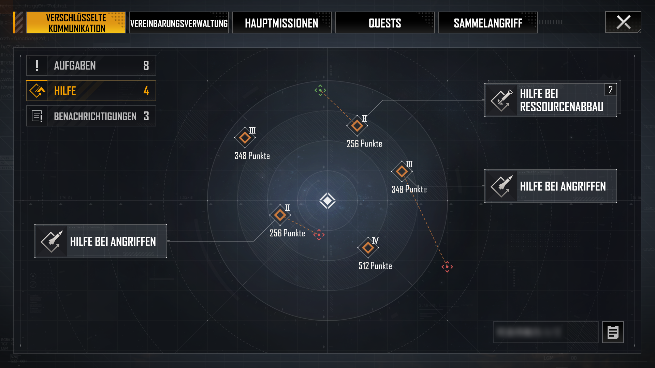Select the tier II 256 Punkte marker lower left
Screen dimensions: 655x368
click(x=280, y=215)
